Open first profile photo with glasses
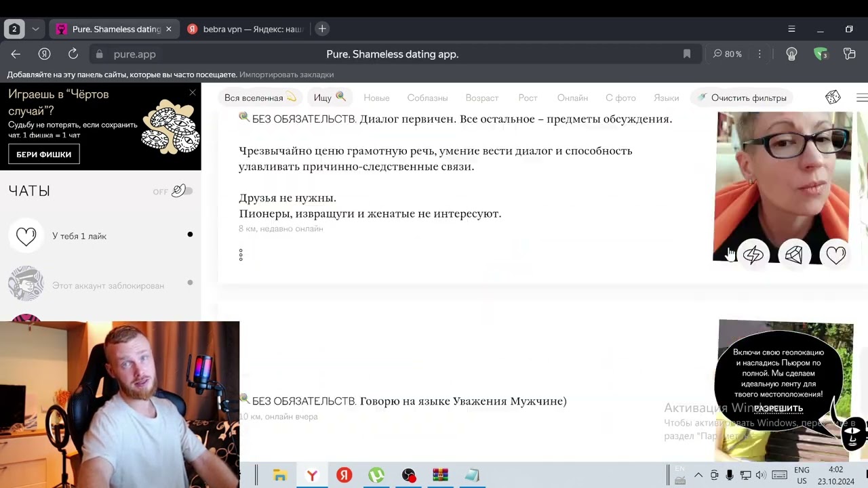This screenshot has width=868, height=488. 783,186
